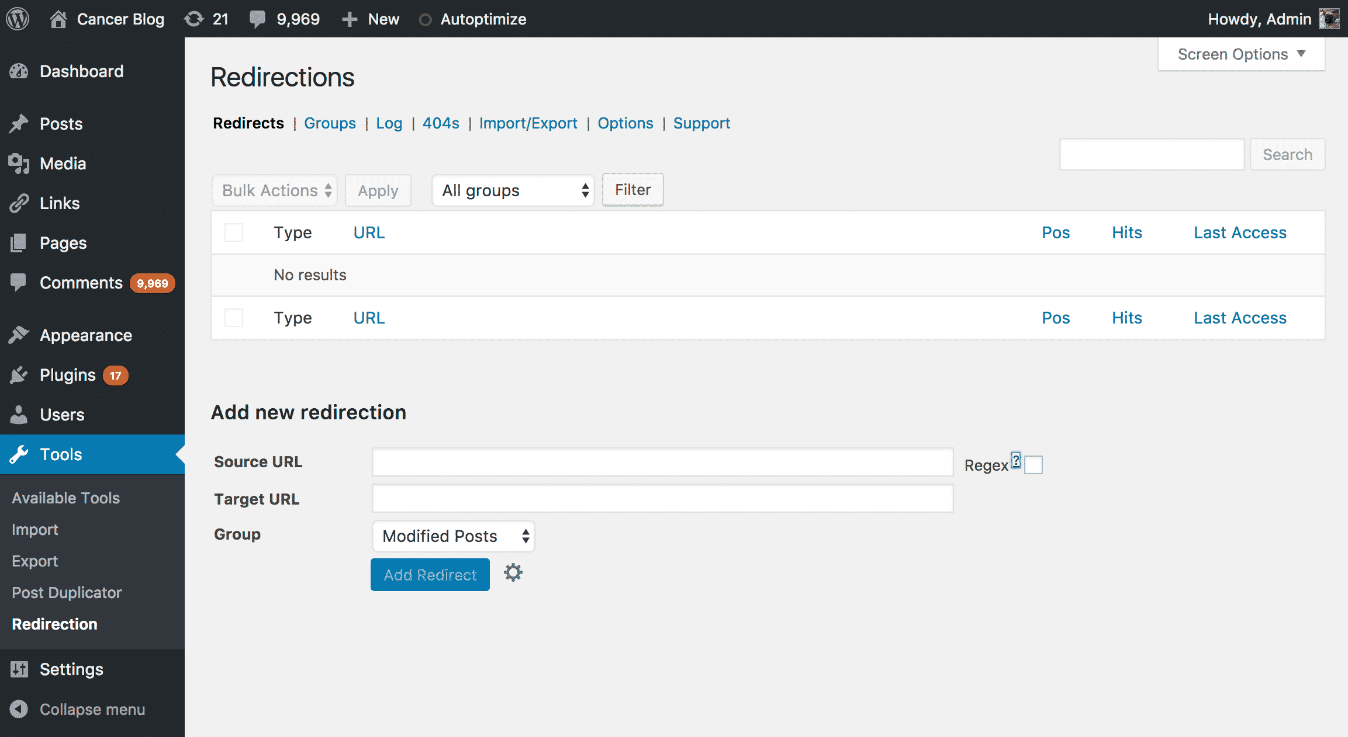The image size is (1348, 737).
Task: Click into the Source URL field
Action: tap(663, 462)
